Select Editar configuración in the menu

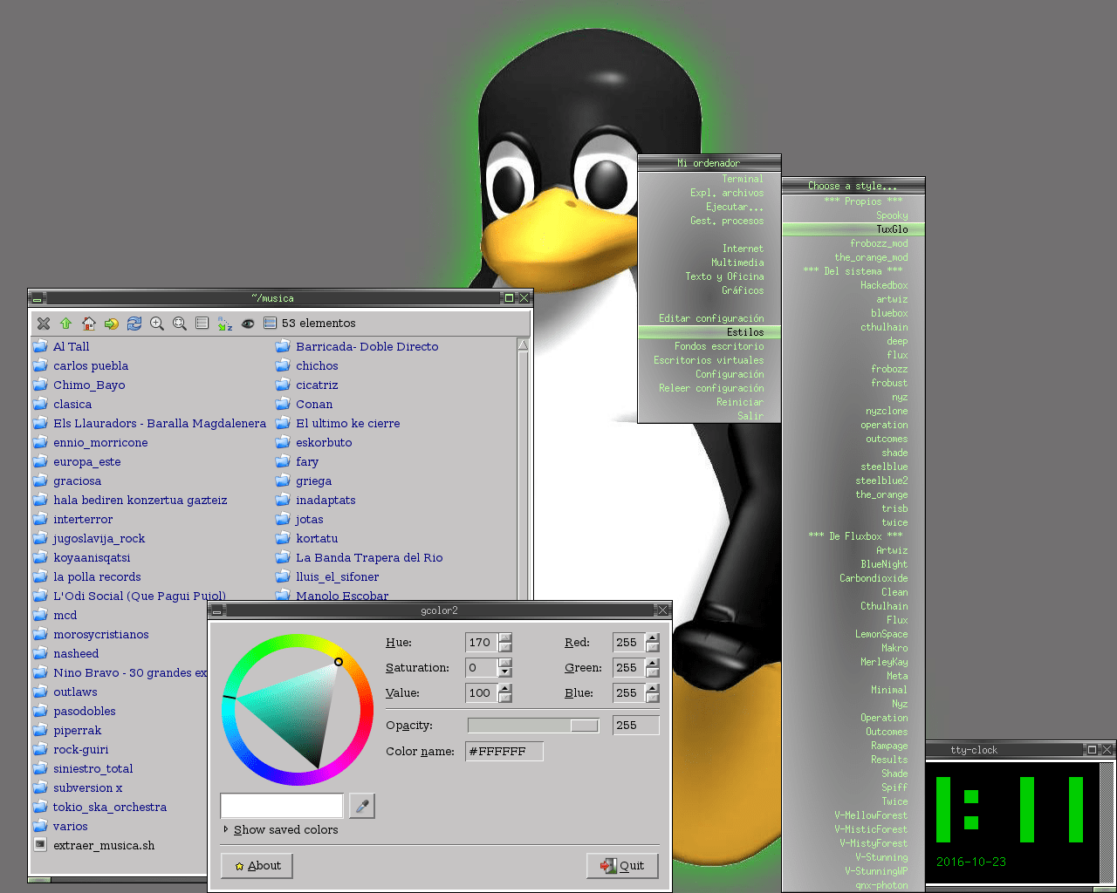709,318
